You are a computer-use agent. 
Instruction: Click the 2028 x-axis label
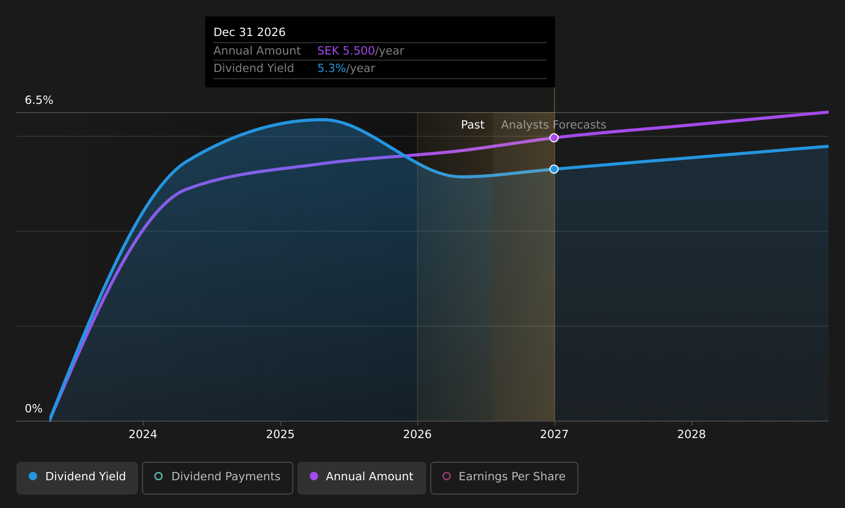click(692, 434)
